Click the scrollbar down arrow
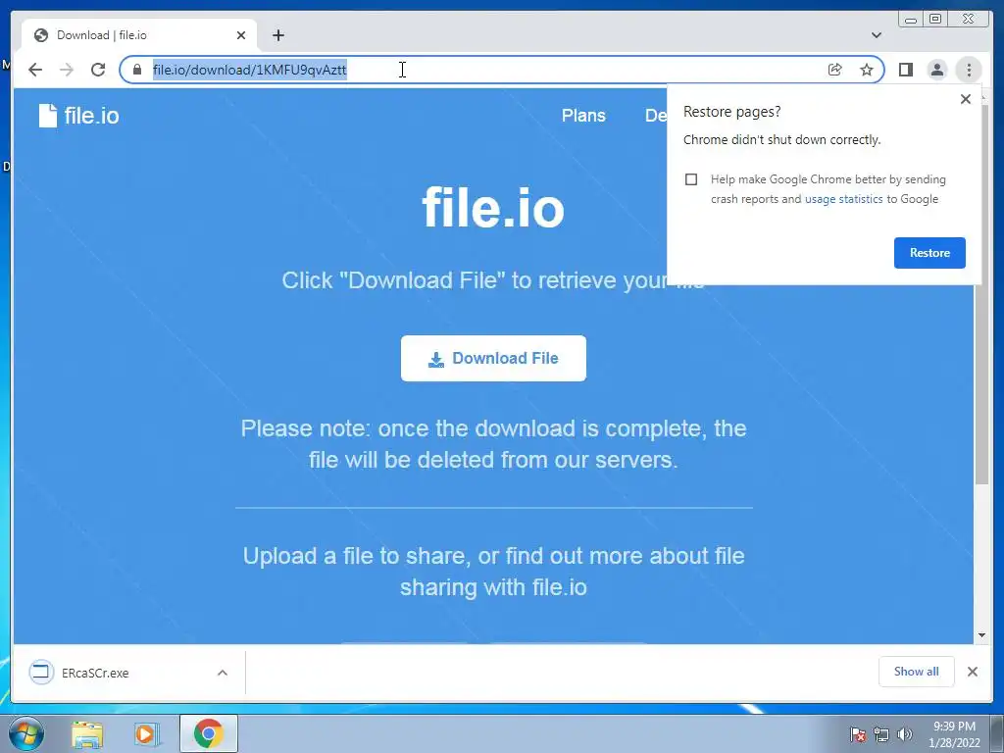Screen dimensions: 1004x753 (981, 635)
